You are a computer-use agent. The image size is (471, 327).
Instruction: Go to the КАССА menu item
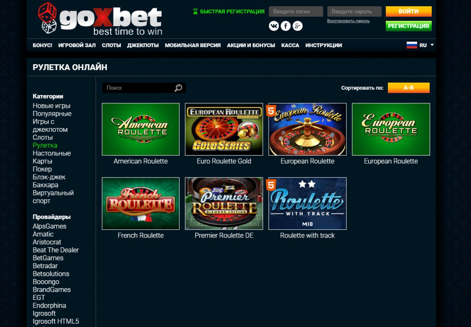pos(290,45)
